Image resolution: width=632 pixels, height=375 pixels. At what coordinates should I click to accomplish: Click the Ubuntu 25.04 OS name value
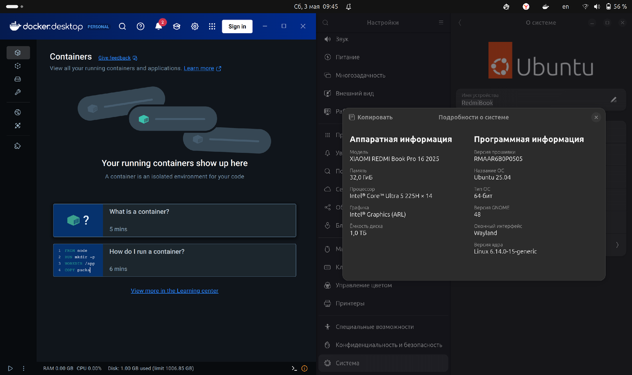coord(492,177)
